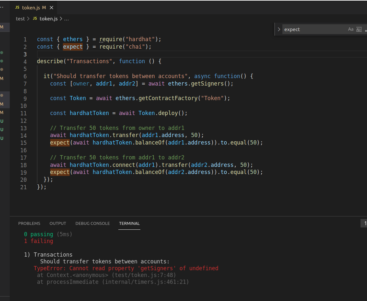Click the JS file icon in token.js tab
367x301 pixels.
[x=17, y=7]
